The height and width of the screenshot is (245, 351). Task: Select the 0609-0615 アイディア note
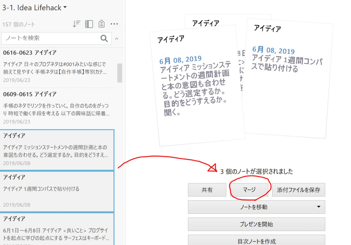pyautogui.click(x=57, y=108)
